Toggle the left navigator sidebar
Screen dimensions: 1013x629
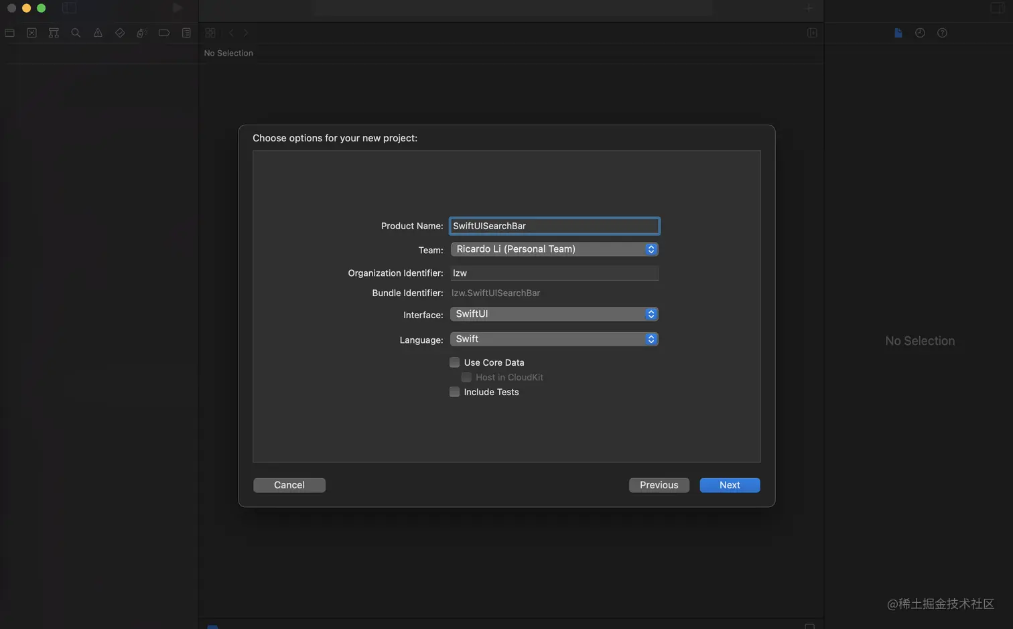point(69,8)
